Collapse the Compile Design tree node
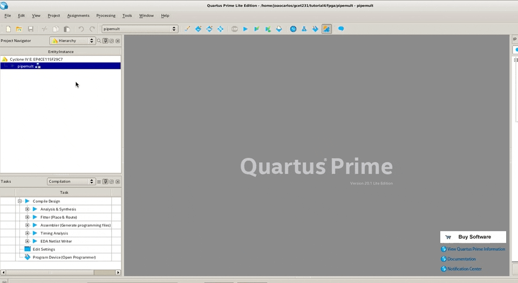The height and width of the screenshot is (283, 518). (19, 201)
